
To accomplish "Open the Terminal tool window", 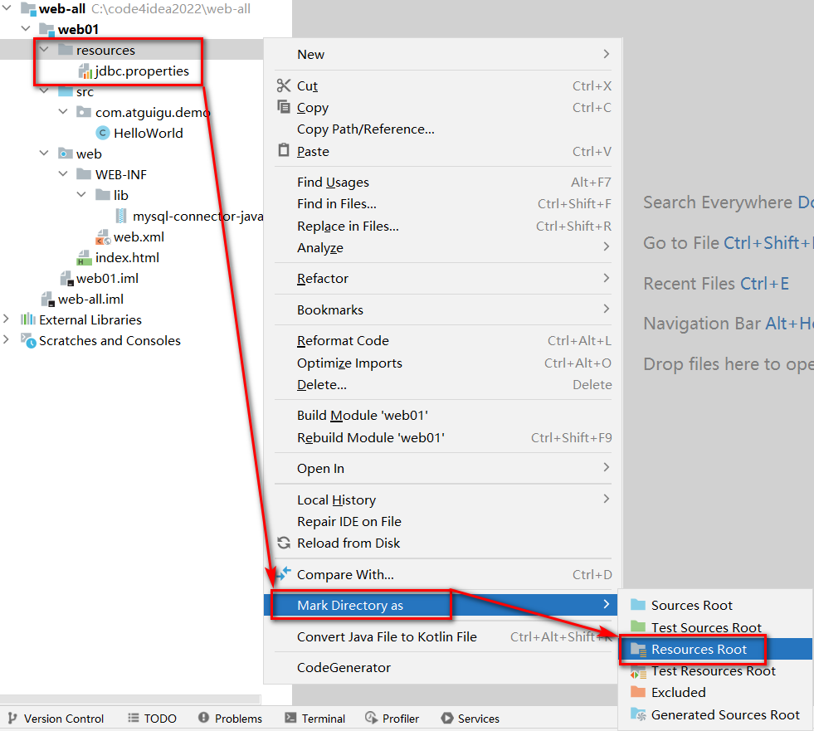I will coord(314,719).
